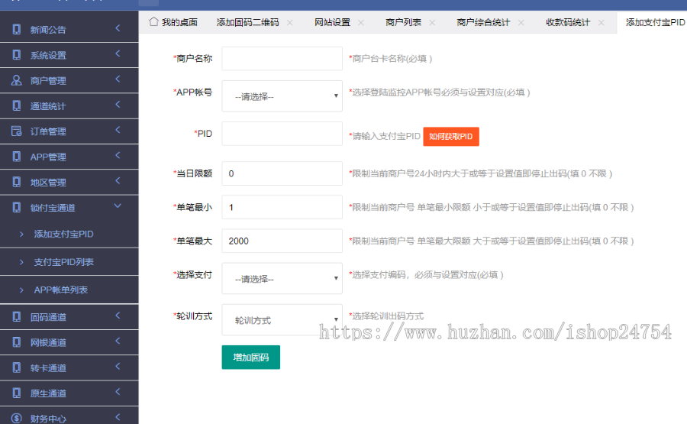Click the 当日限额 input field
This screenshot has width=687, height=424.
[282, 173]
